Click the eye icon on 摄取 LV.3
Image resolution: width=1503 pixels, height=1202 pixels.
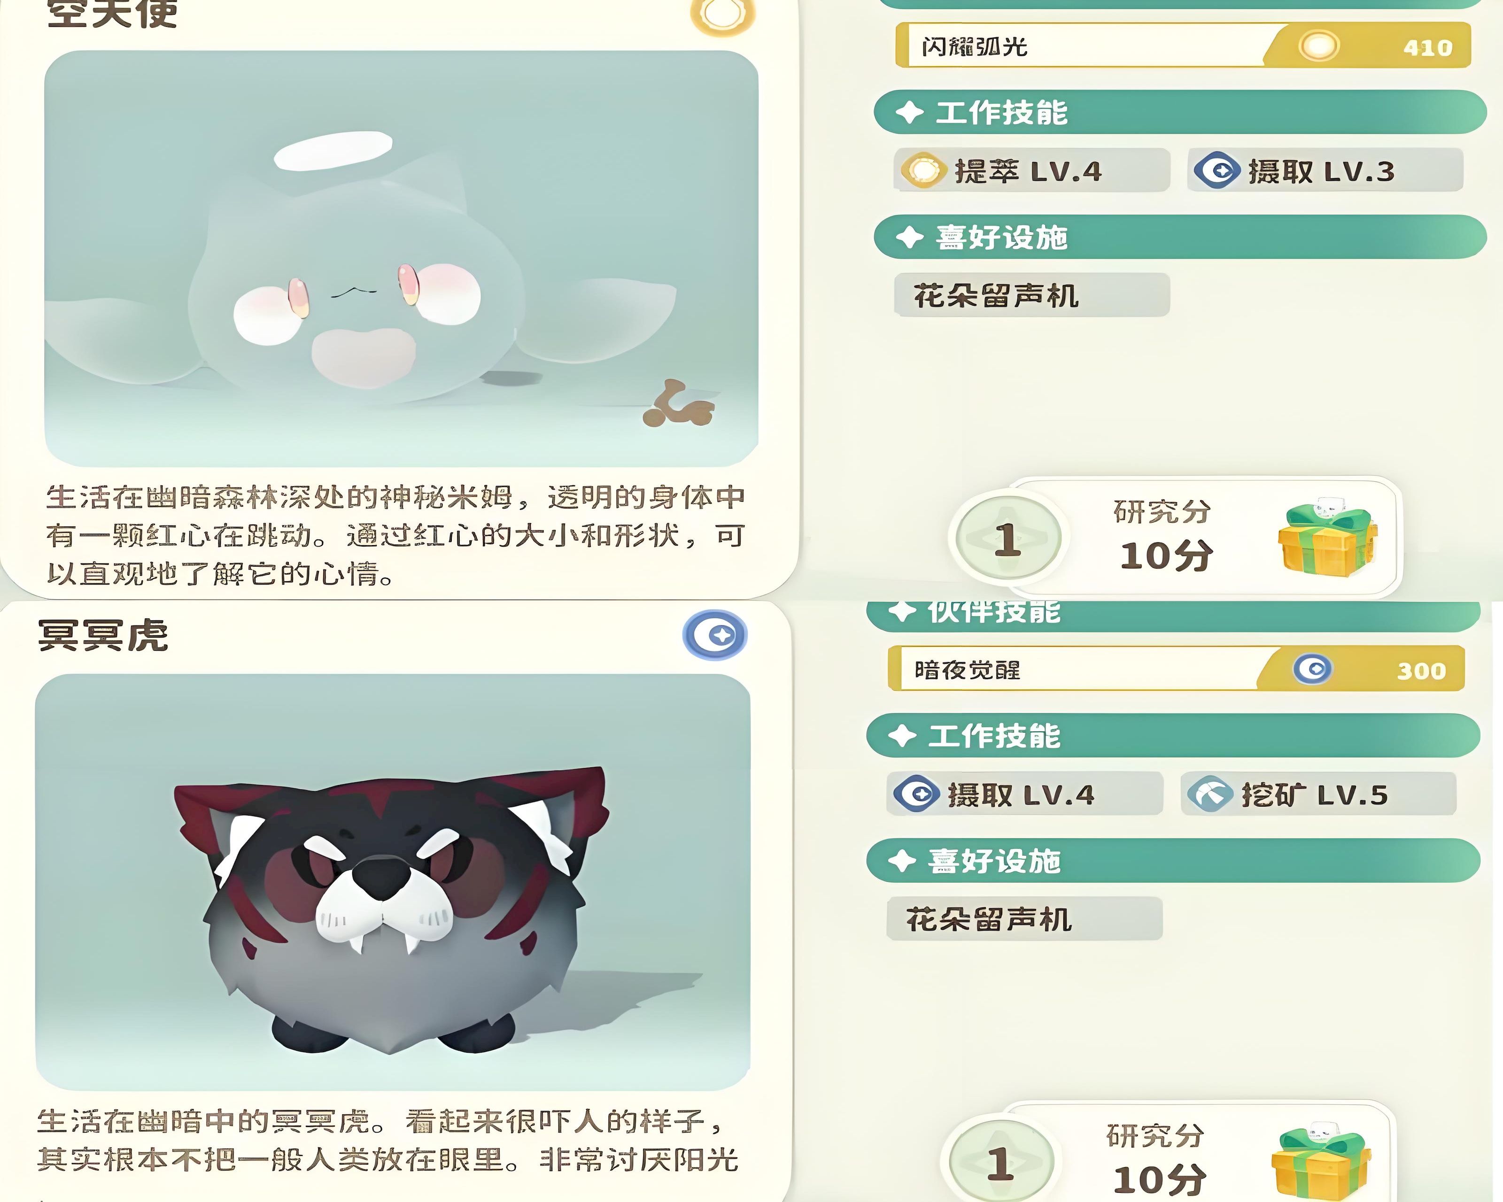(x=1217, y=170)
